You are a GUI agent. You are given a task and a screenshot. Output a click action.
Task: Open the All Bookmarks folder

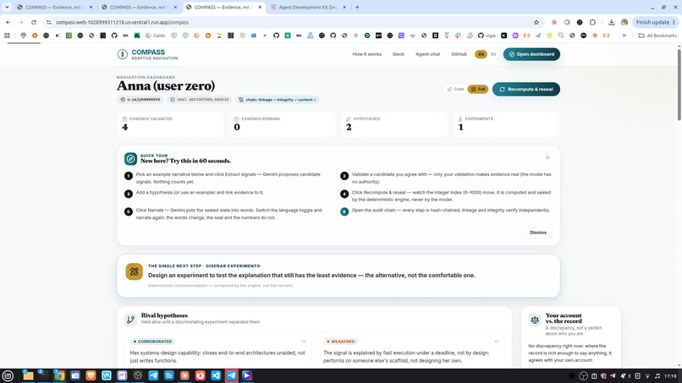(657, 36)
